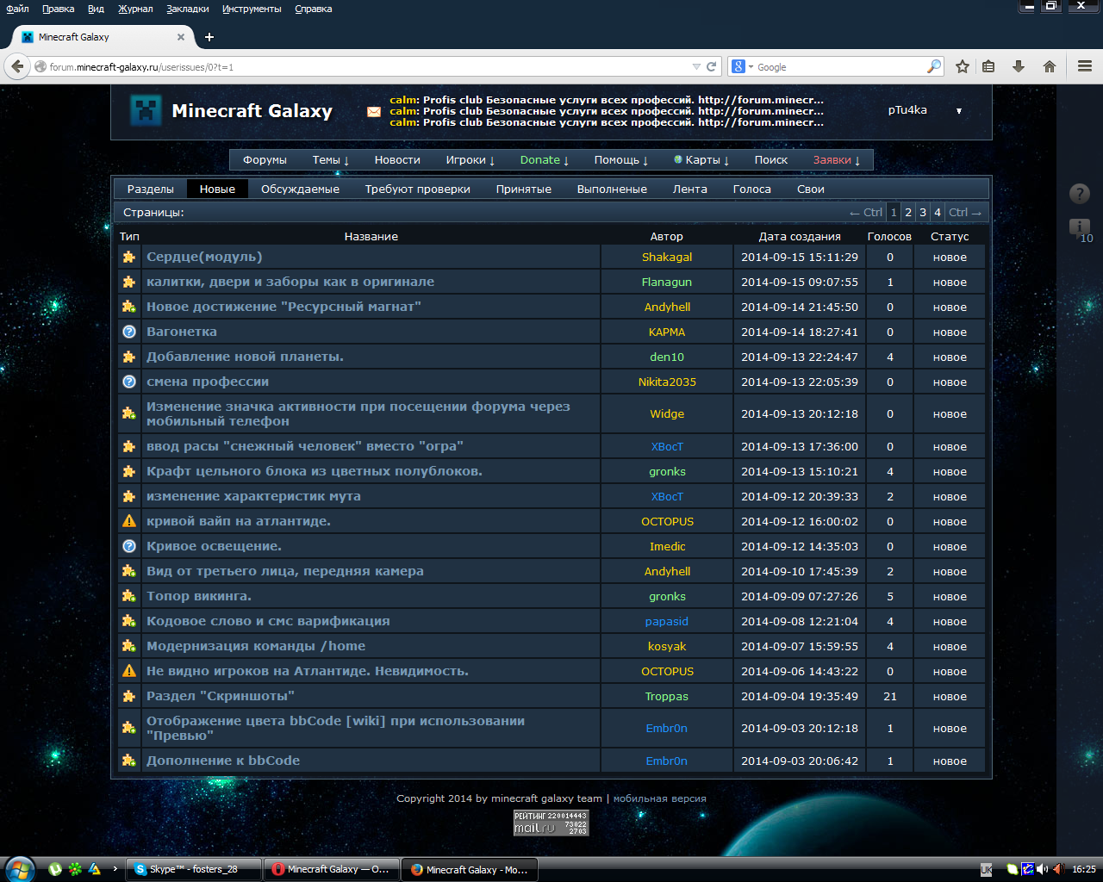The width and height of the screenshot is (1103, 882).
Task: Go to page 4 of issues
Action: (x=938, y=212)
